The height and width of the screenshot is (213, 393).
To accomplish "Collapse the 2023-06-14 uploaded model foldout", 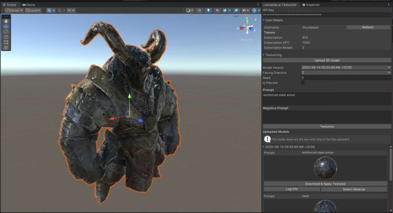I will (x=264, y=147).
